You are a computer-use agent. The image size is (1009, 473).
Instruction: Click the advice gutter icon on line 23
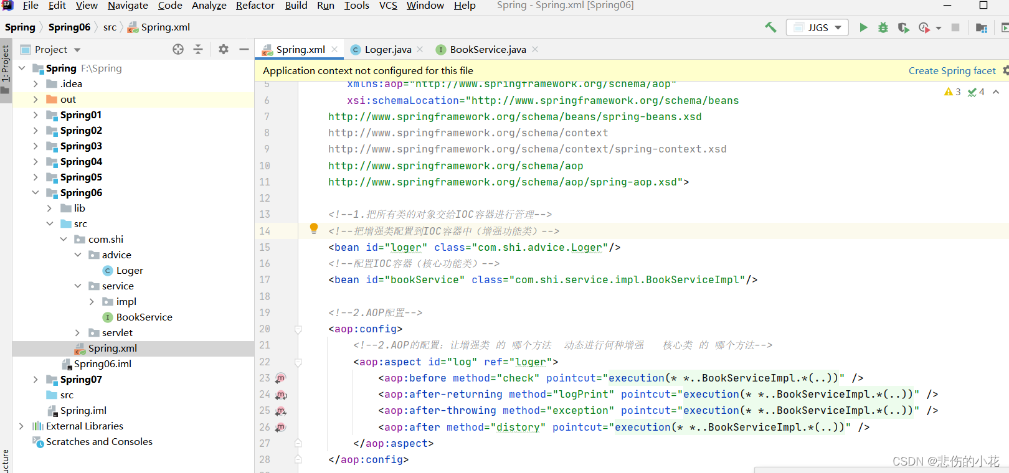[x=281, y=378]
